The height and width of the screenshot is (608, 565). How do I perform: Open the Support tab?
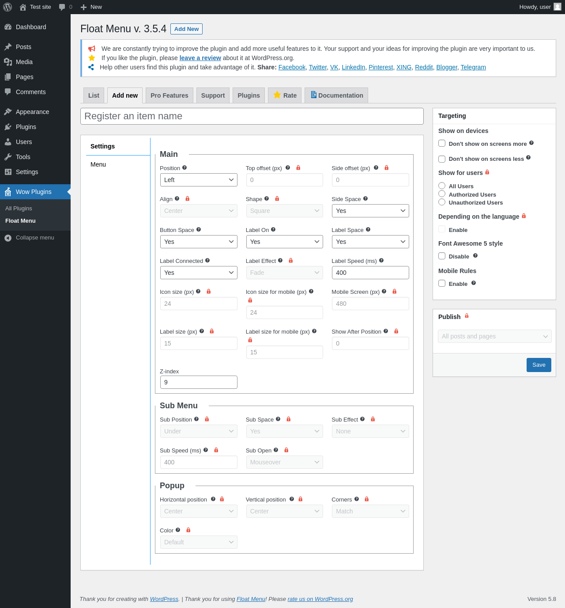(x=213, y=95)
